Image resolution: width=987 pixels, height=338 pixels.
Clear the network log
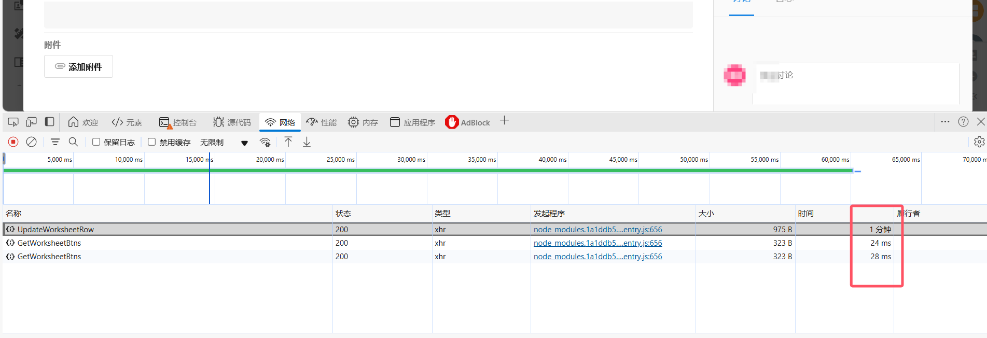[31, 142]
